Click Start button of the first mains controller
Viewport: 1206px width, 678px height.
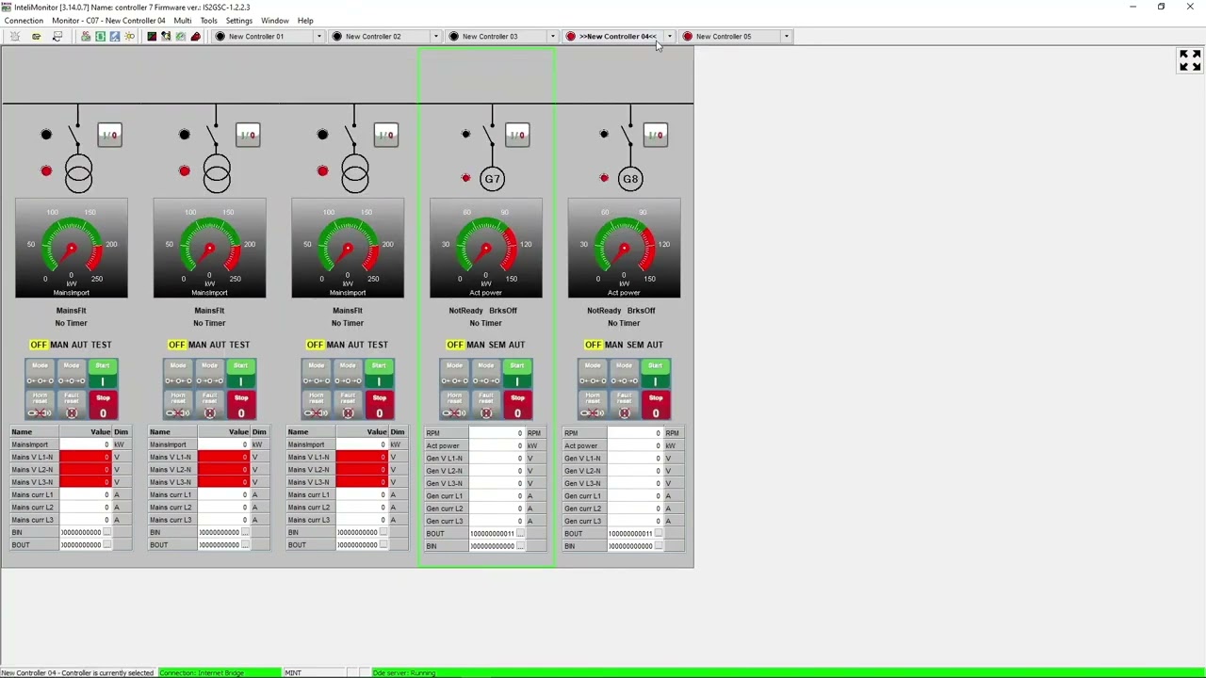(103, 374)
